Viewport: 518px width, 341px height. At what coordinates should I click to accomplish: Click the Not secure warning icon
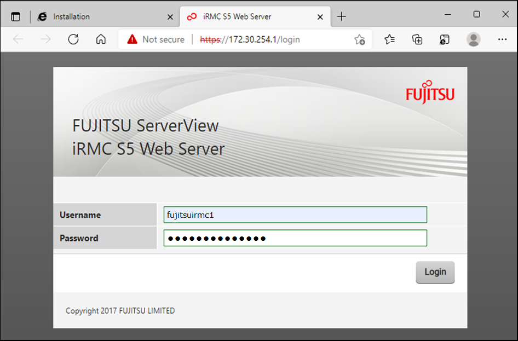pos(132,39)
